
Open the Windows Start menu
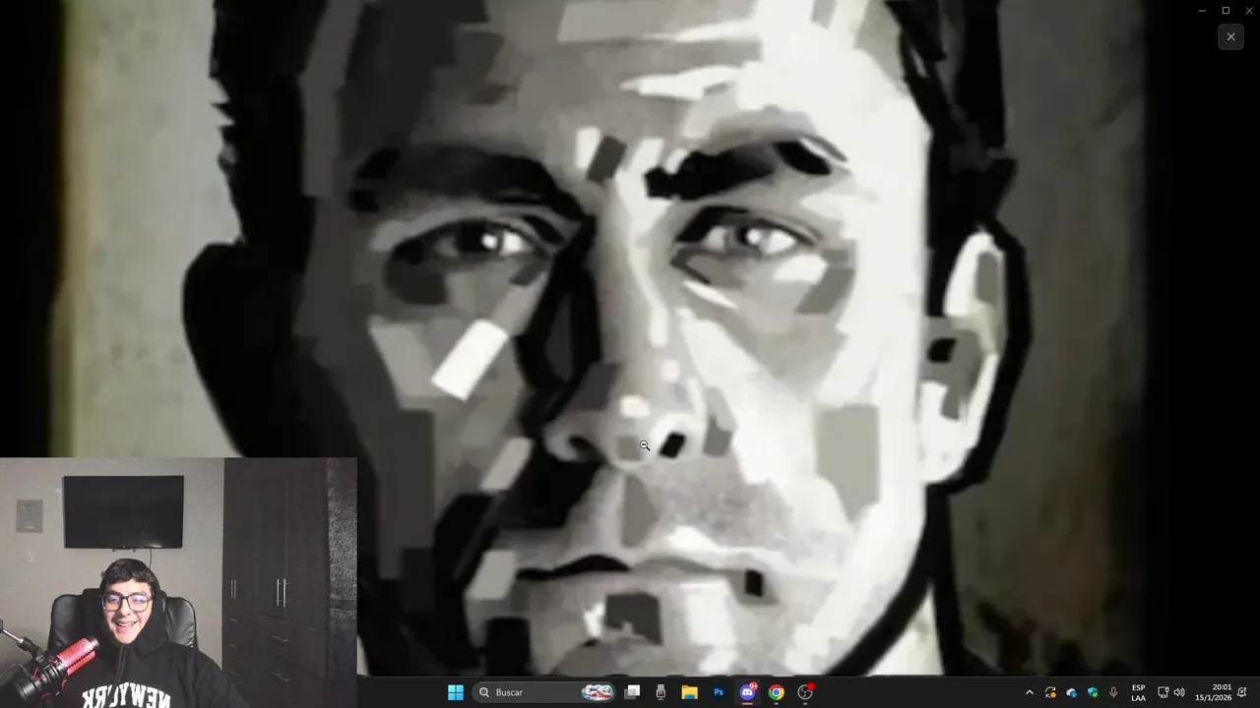click(x=455, y=692)
